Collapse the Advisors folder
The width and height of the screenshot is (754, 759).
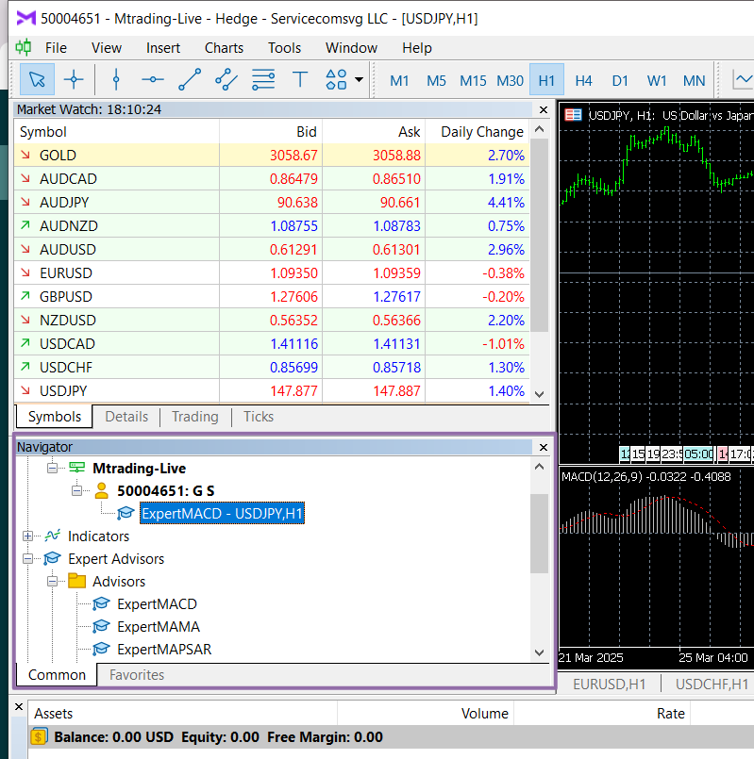(52, 582)
